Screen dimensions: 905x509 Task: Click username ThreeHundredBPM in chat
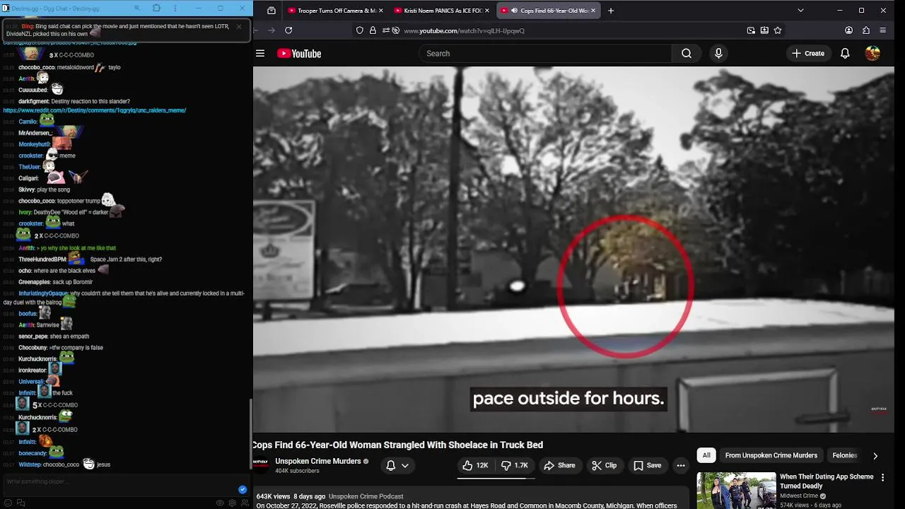pyautogui.click(x=42, y=259)
